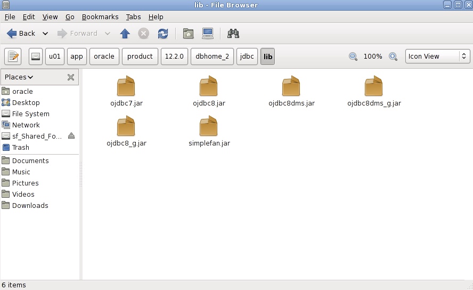Zoom out with the minus magnifier
The width and height of the screenshot is (473, 290).
coord(353,57)
